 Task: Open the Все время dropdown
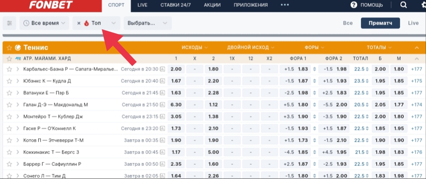tap(44, 23)
